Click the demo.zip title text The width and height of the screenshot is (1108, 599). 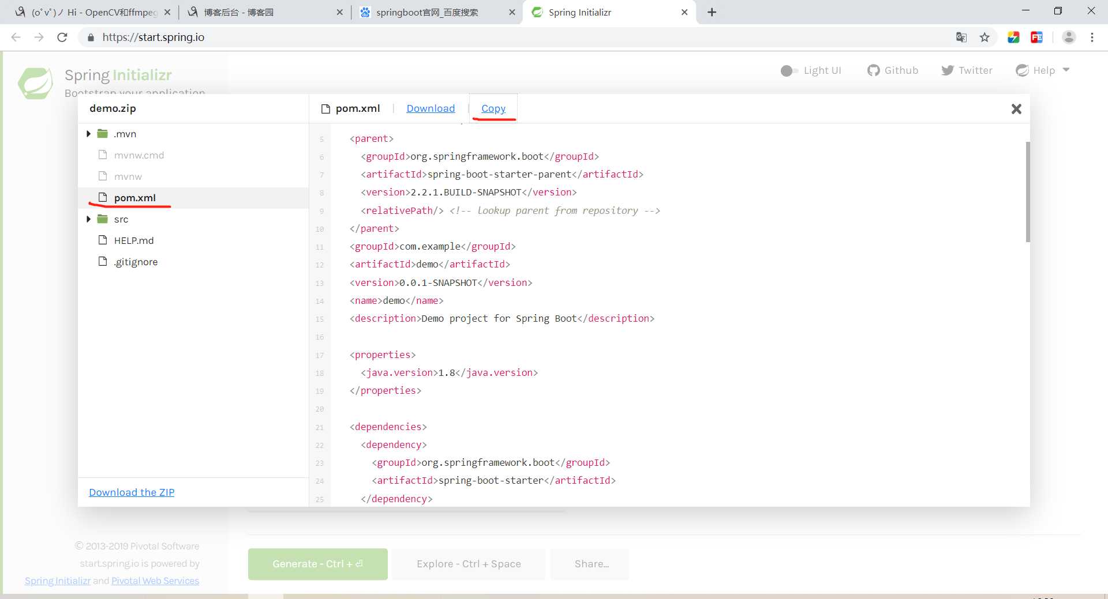click(x=113, y=108)
